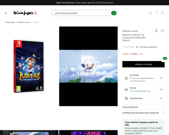This screenshot has height=135, width=169.
Task: Open green chat assistant bubble
Action: click(165, 58)
